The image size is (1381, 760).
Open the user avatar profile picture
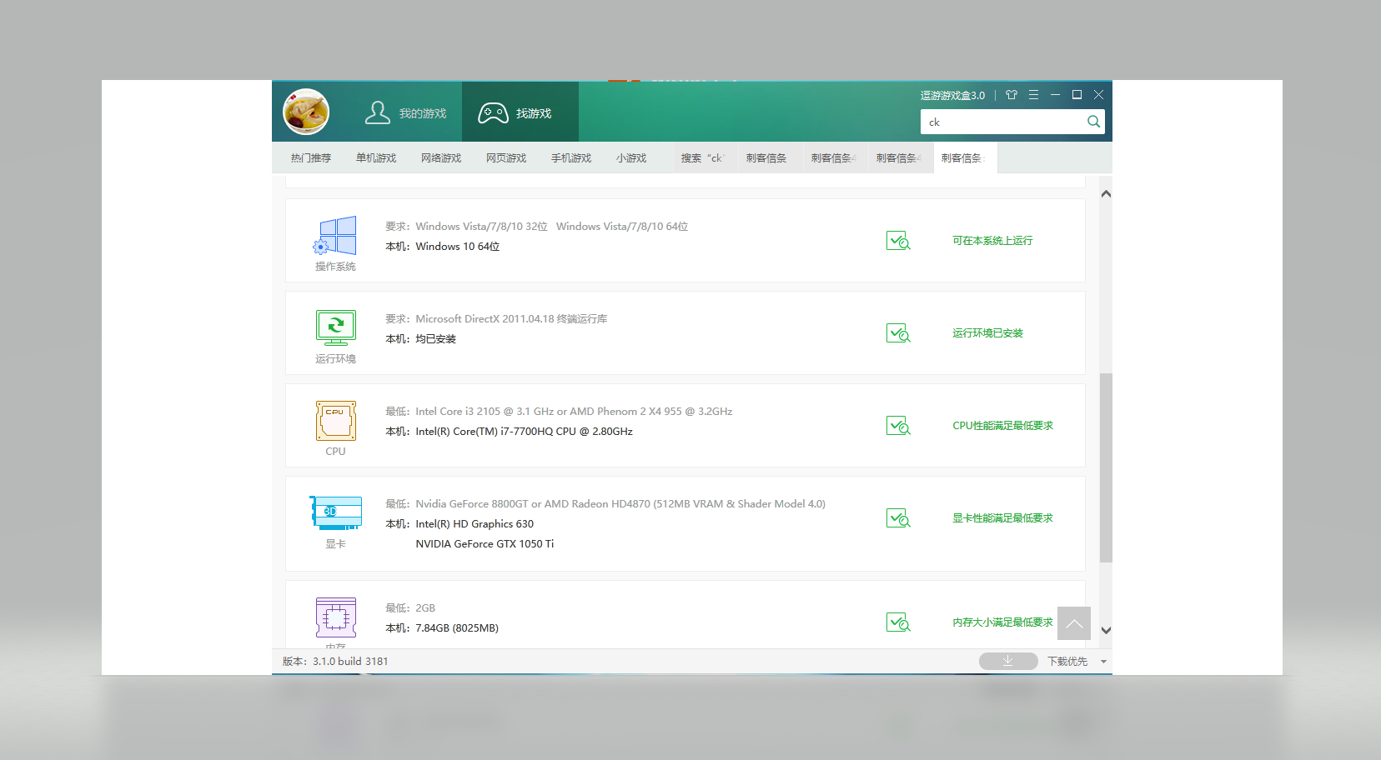pyautogui.click(x=306, y=112)
